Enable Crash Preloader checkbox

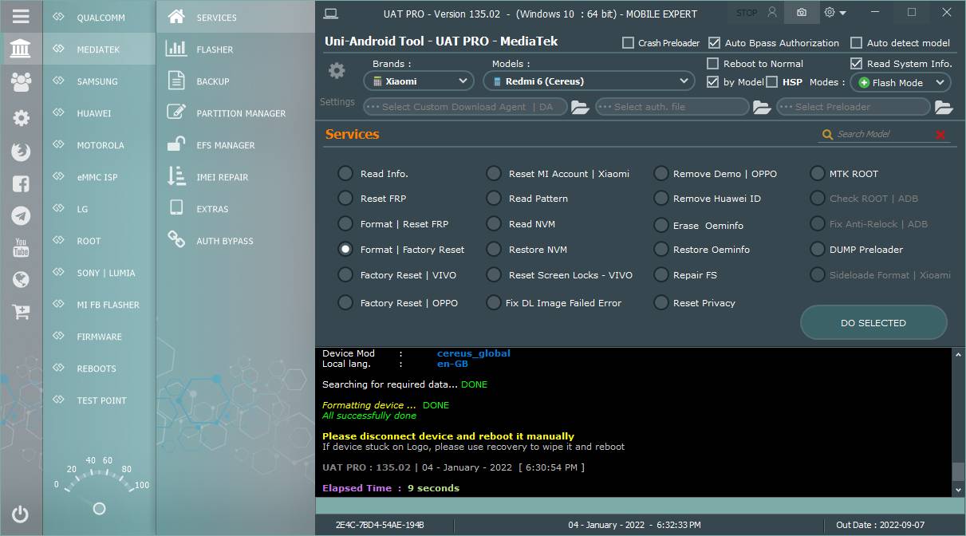coord(628,43)
